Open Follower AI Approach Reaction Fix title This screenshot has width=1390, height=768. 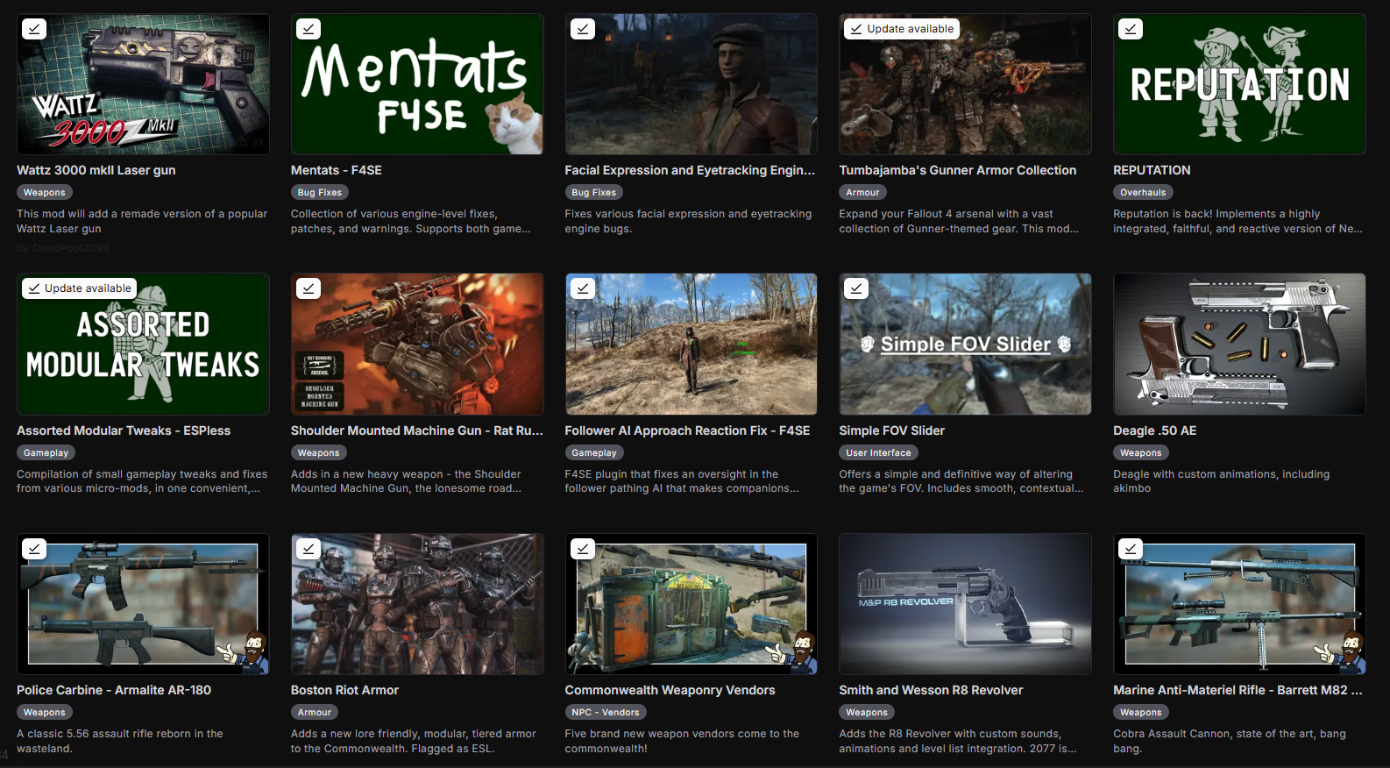coord(688,430)
